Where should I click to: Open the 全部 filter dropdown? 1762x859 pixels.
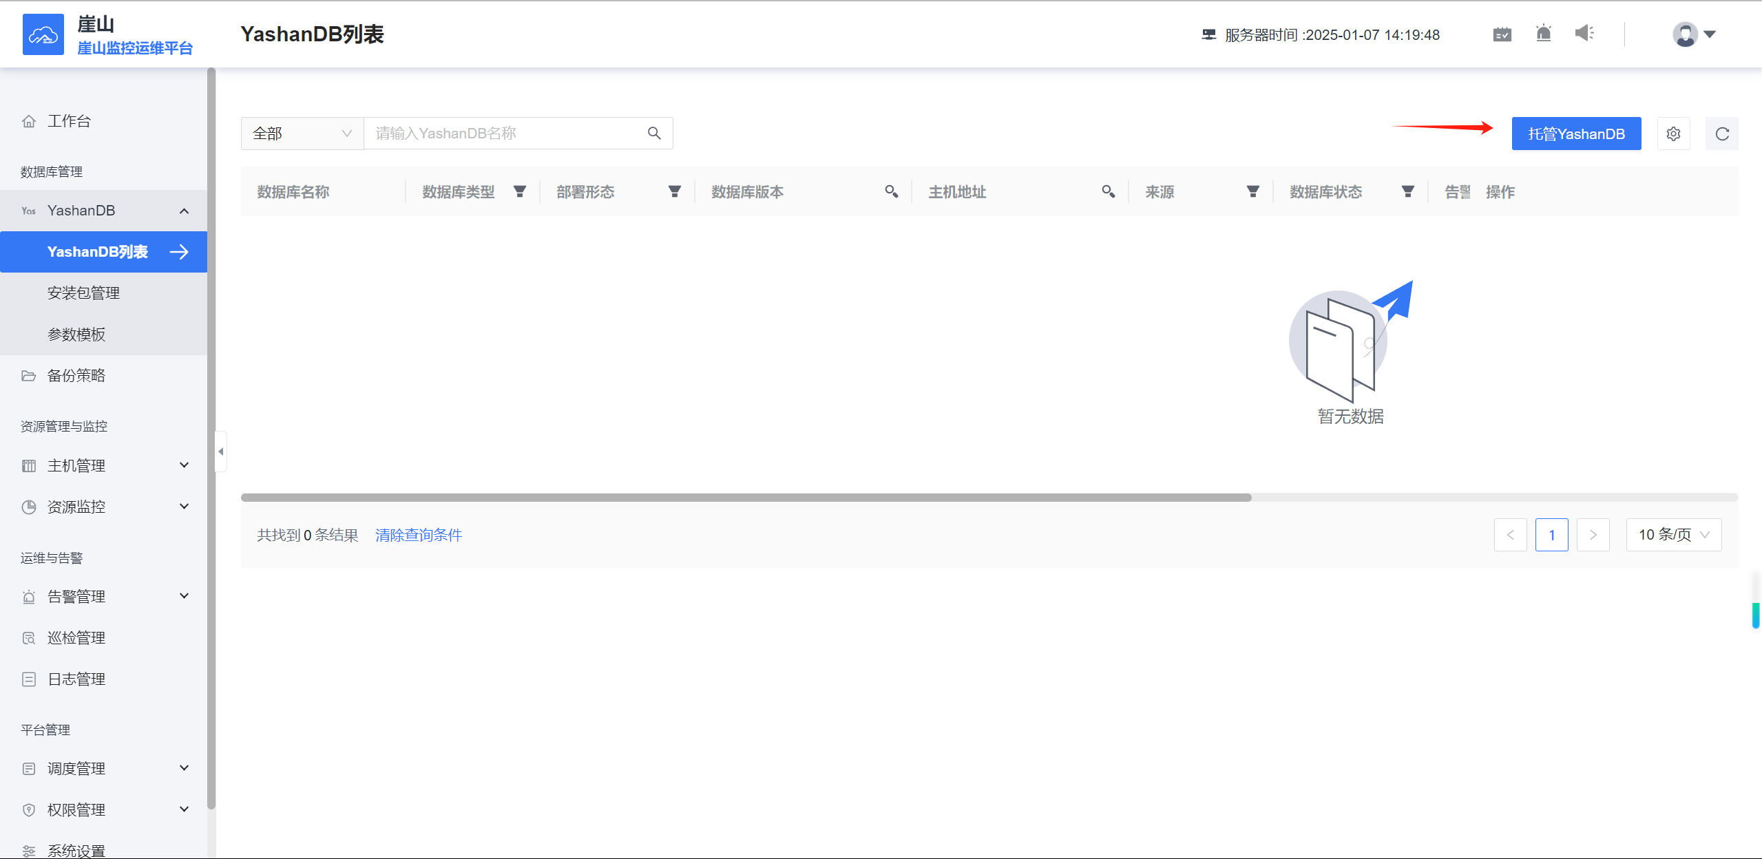302,134
